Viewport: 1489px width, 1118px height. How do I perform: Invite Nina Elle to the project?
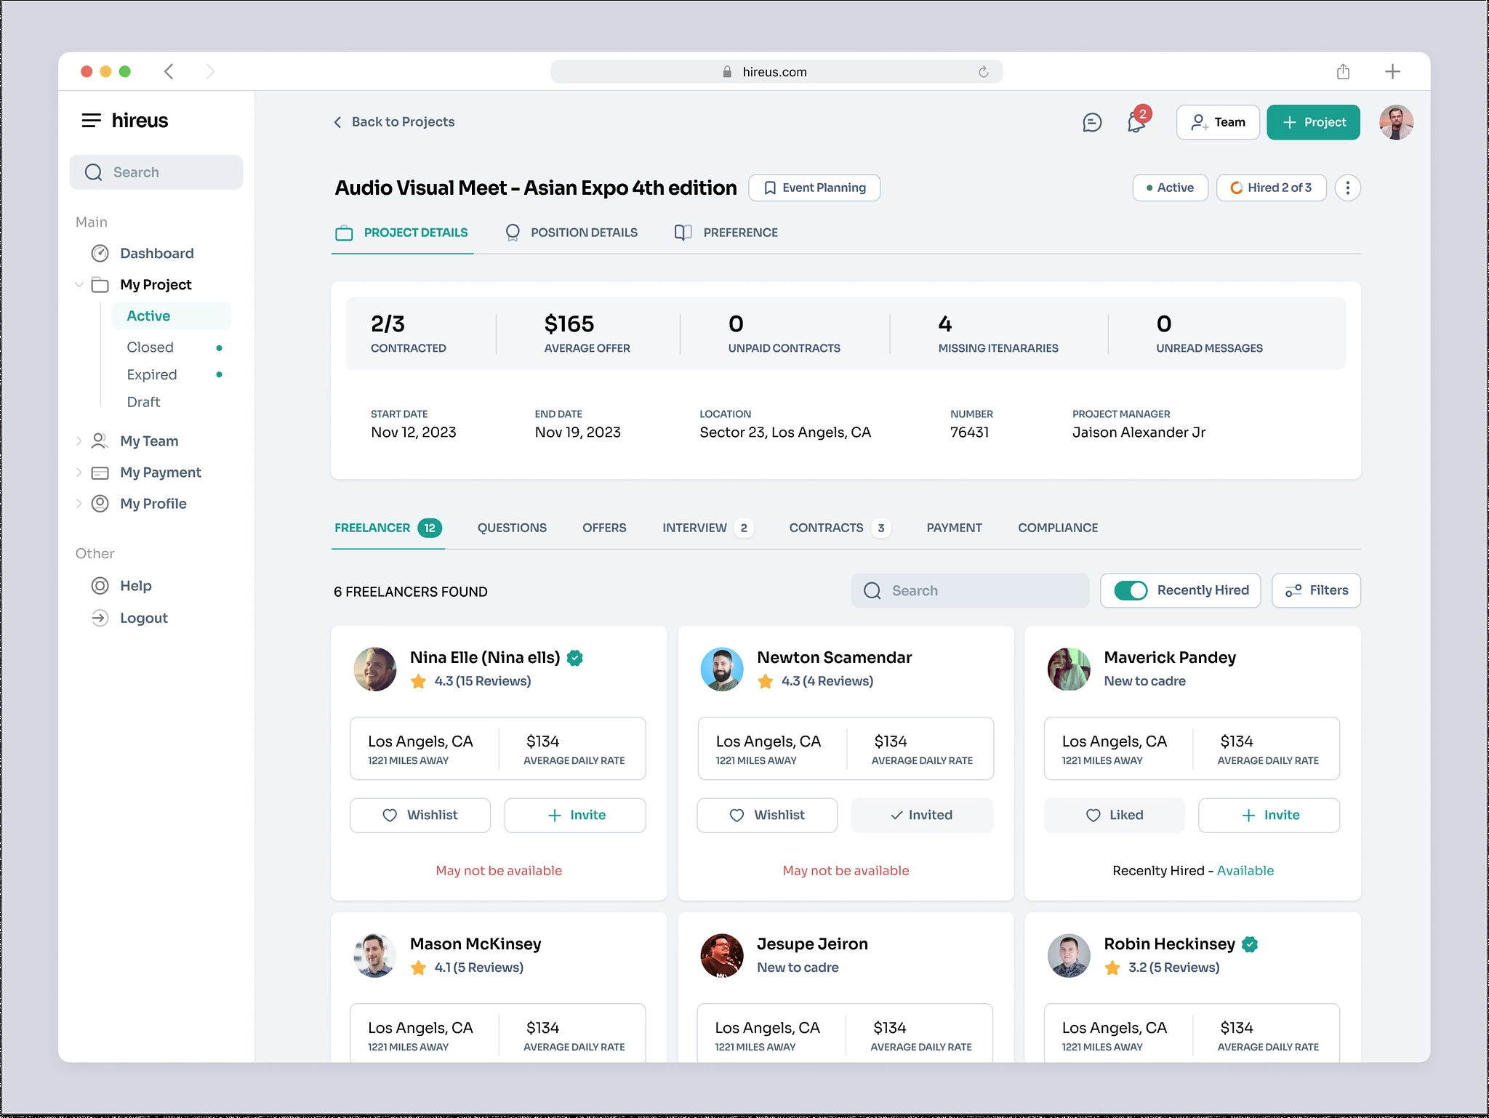coord(575,816)
